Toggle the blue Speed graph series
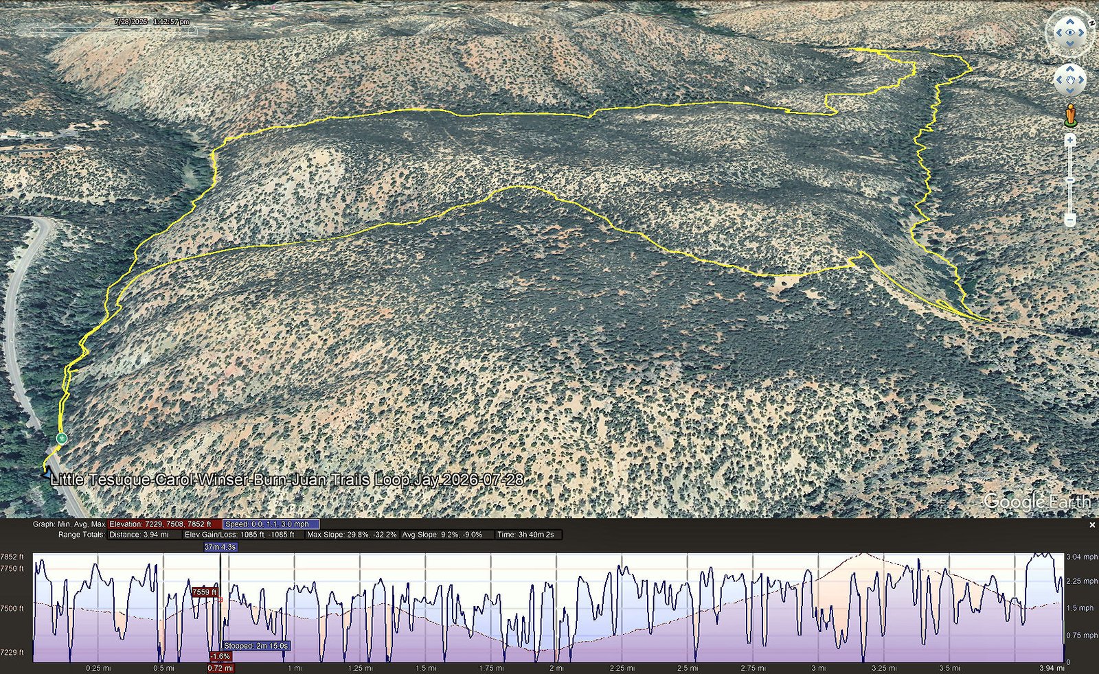1099x674 pixels. coord(271,524)
